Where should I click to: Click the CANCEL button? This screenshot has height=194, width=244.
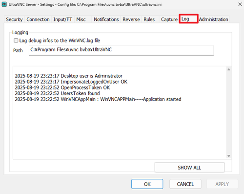tap(185, 184)
